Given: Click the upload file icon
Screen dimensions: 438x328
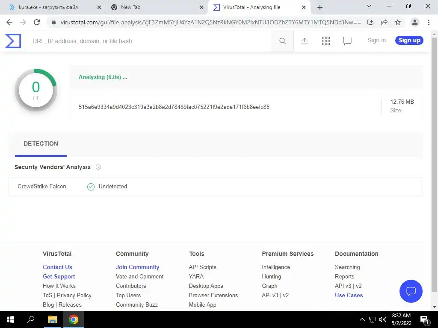Looking at the screenshot, I should click(305, 41).
